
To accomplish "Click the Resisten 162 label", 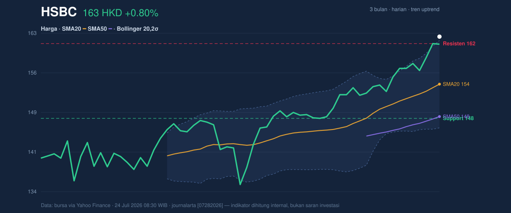I will 459,43.
